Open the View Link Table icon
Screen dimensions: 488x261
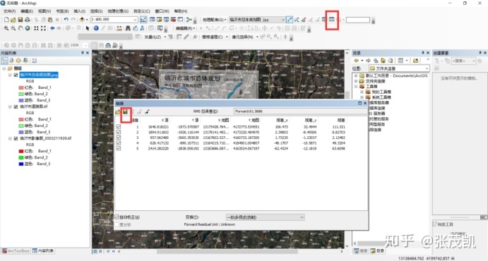pos(332,20)
